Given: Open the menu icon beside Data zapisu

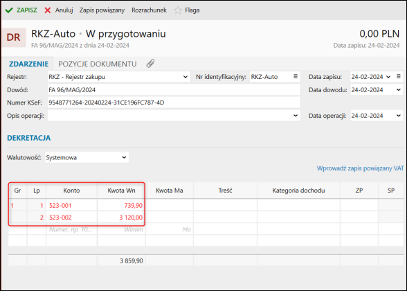Looking at the screenshot, I should (x=399, y=77).
